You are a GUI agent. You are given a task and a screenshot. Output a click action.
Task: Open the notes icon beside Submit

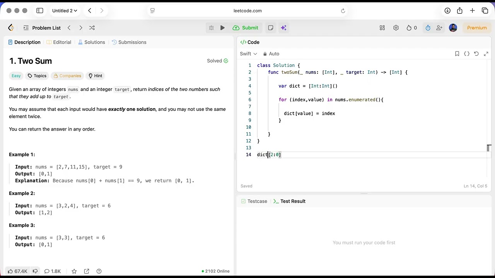click(271, 28)
